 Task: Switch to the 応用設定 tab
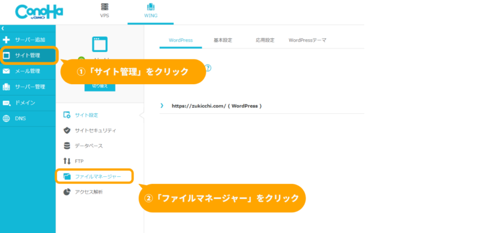[265, 40]
